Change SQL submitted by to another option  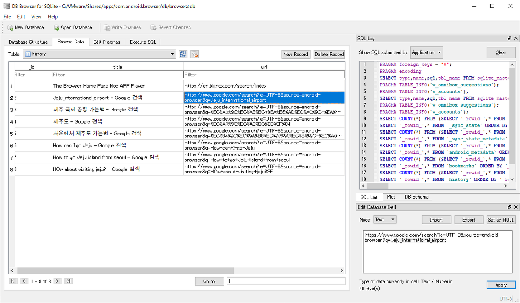click(426, 52)
